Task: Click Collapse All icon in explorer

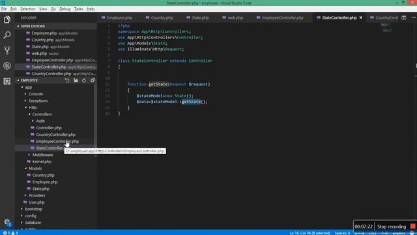Action: coord(93,80)
